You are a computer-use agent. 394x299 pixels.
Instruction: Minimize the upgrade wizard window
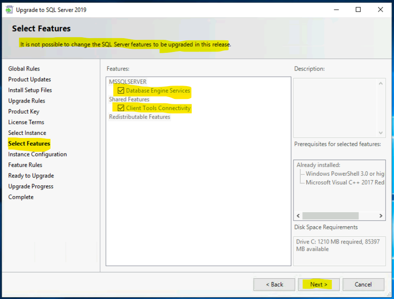pos(336,10)
